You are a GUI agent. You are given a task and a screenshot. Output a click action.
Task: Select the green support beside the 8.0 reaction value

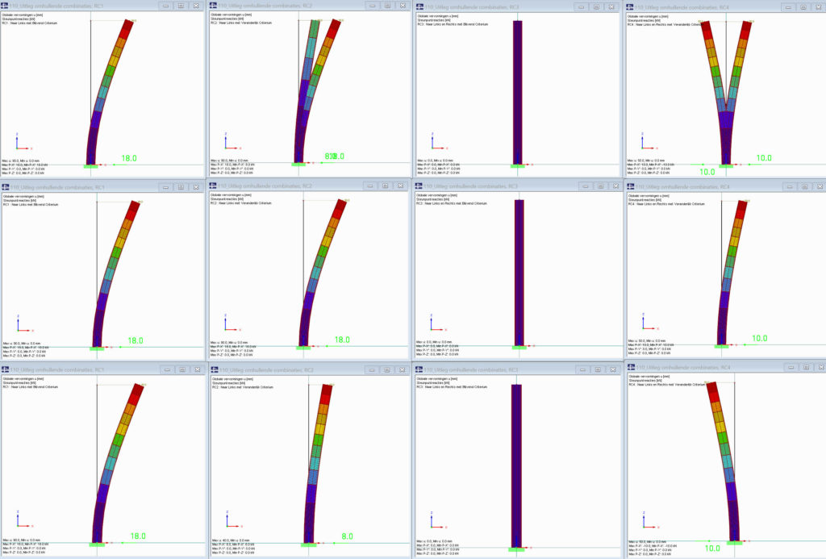pos(309,545)
